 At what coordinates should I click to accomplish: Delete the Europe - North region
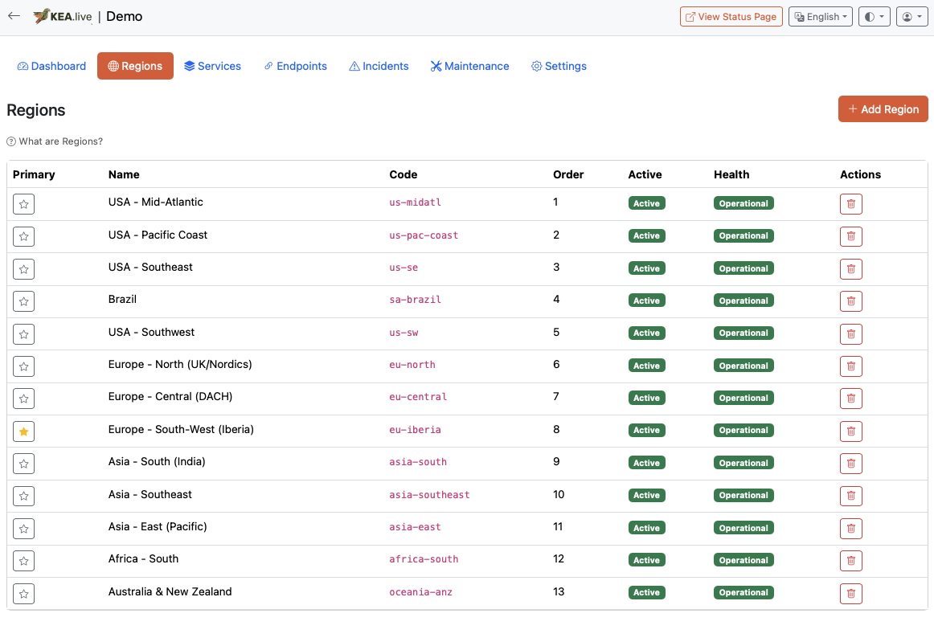point(850,366)
